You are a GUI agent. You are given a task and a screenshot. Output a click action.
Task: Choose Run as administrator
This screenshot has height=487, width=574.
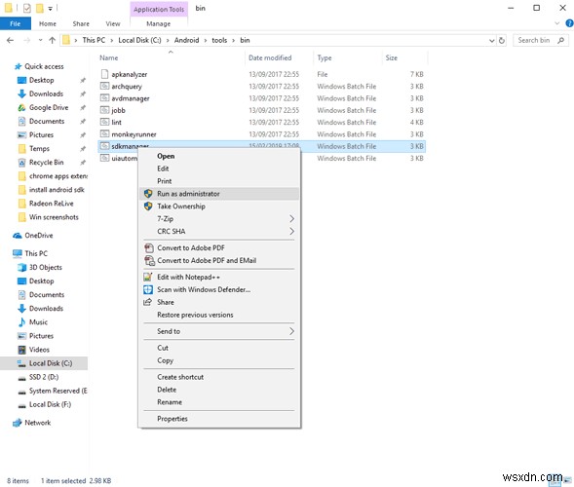[x=219, y=194]
